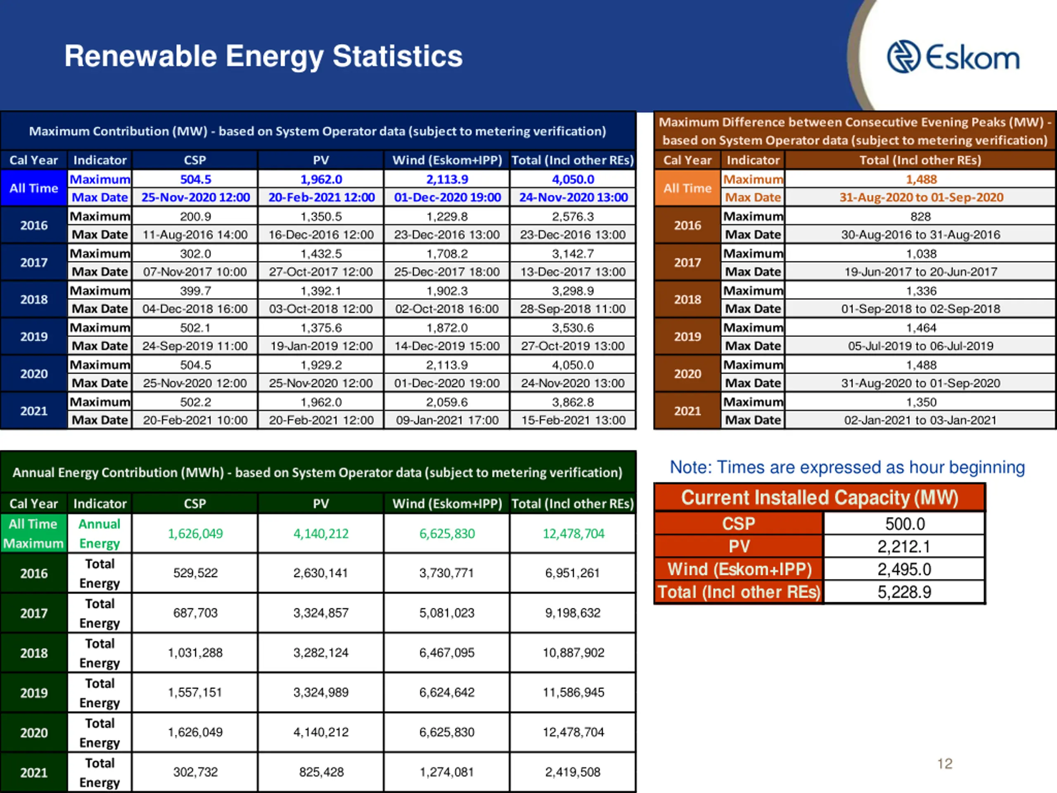Image resolution: width=1057 pixels, height=793 pixels.
Task: Select the 1,350 evening peak value
Action: (x=921, y=402)
